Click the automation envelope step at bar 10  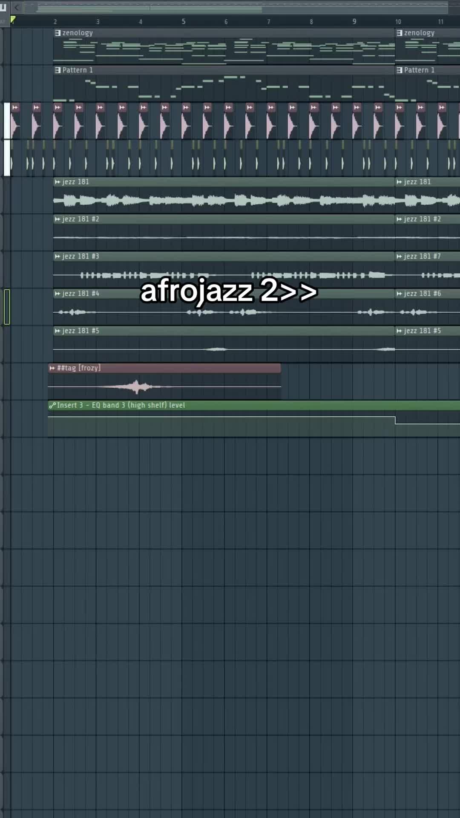click(395, 421)
